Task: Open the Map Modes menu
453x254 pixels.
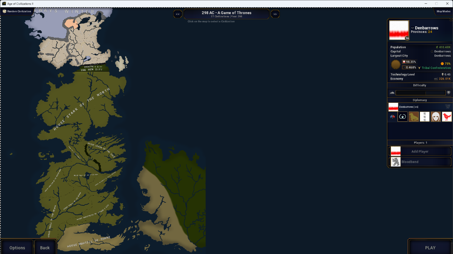Action: (x=443, y=11)
